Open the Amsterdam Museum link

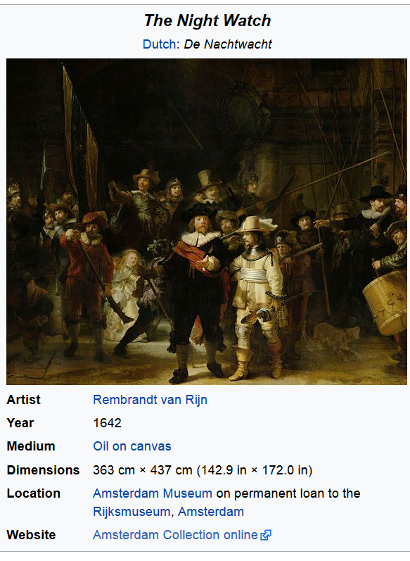pos(153,493)
